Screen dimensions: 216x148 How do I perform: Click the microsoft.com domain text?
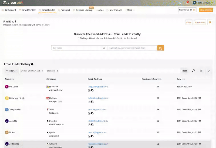click(56, 90)
